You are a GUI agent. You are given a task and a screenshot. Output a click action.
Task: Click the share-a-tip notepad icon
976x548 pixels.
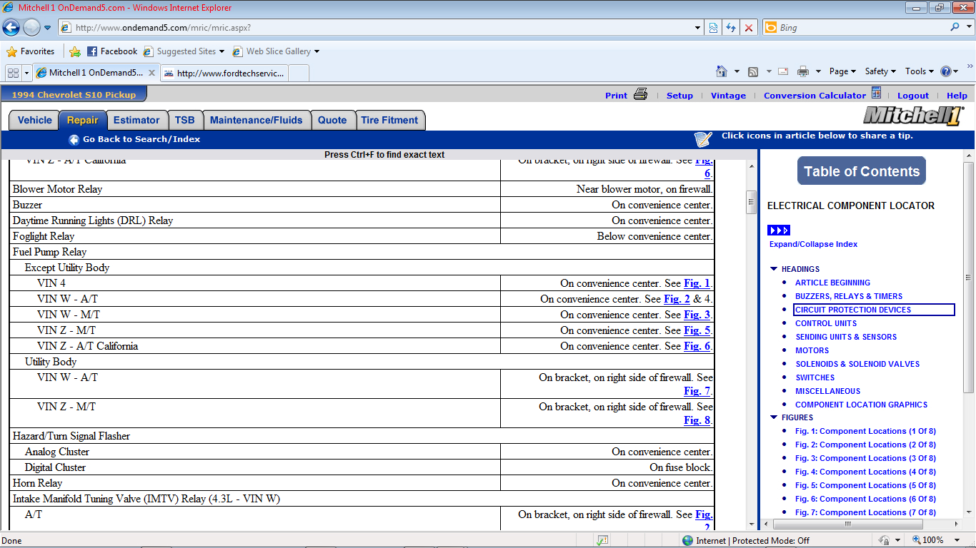703,139
